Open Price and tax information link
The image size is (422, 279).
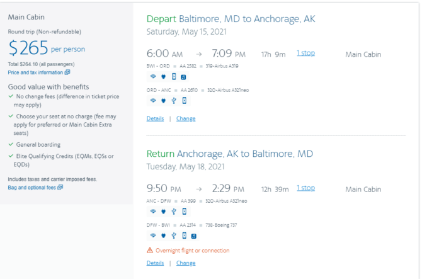35,72
